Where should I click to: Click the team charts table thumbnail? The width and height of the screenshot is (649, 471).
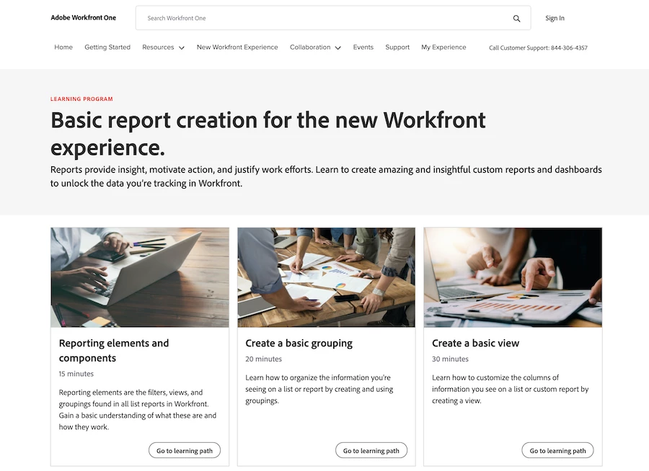[326, 277]
